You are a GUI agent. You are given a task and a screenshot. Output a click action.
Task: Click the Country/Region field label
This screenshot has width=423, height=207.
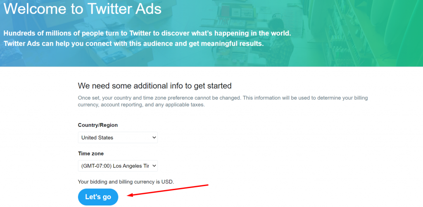click(x=97, y=125)
